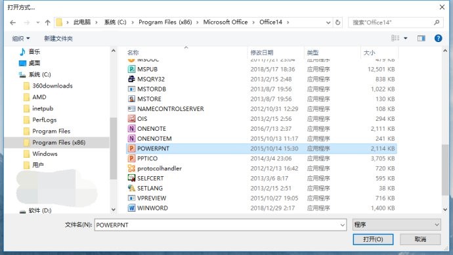Expand the Microsoft Office breadcrumb chevron
453x255 pixels.
tap(253, 22)
